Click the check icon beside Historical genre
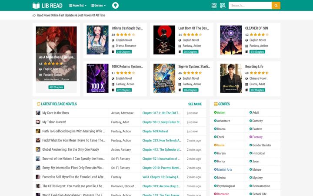This screenshot has width=313, height=196. (x=250, y=153)
